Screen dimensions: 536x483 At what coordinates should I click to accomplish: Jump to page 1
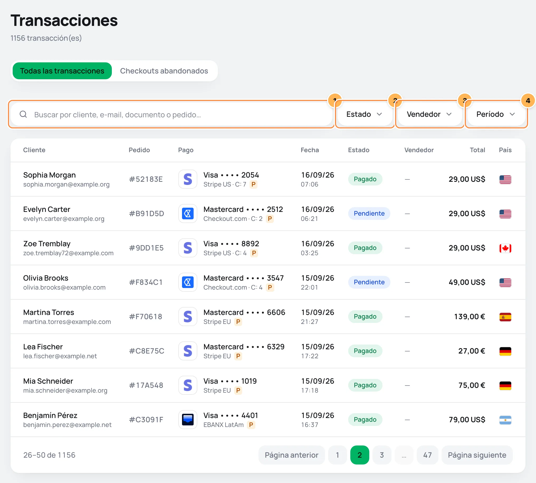[x=337, y=455]
